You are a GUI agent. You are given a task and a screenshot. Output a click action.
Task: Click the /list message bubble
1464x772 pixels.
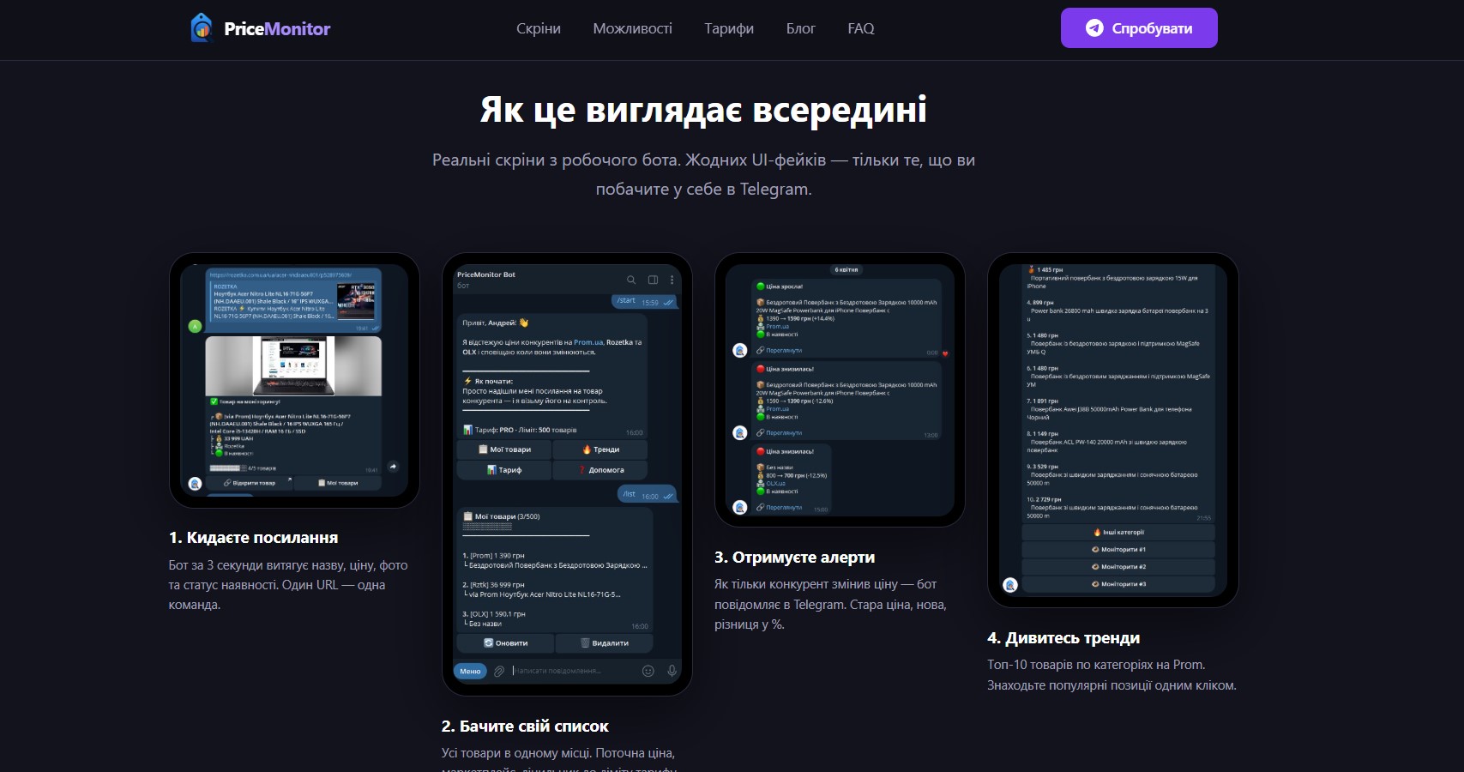tap(648, 495)
